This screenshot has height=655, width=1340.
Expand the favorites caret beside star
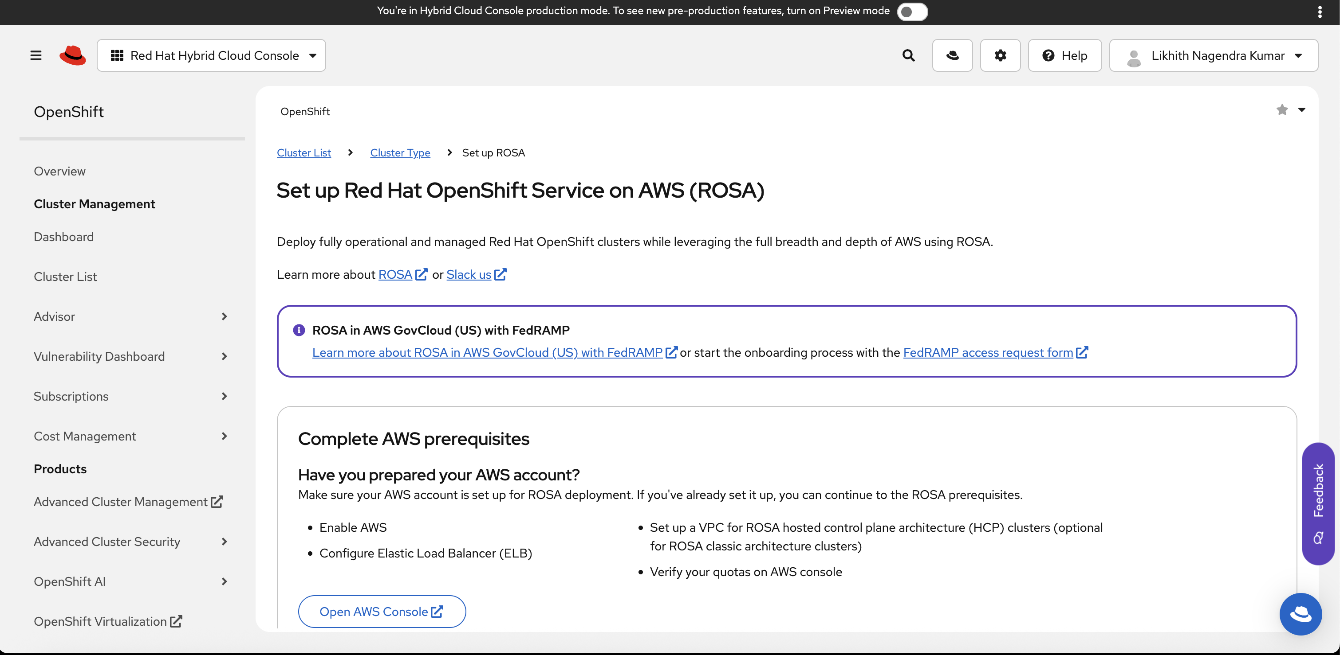click(1301, 110)
